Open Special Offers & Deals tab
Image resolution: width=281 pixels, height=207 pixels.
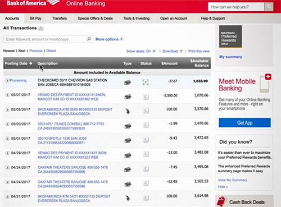coord(95,19)
